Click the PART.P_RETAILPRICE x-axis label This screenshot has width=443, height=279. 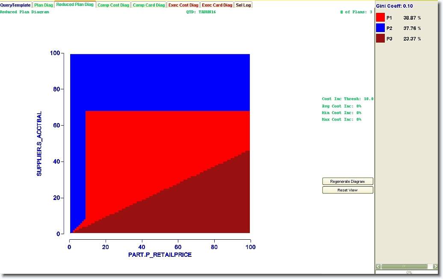click(x=160, y=255)
